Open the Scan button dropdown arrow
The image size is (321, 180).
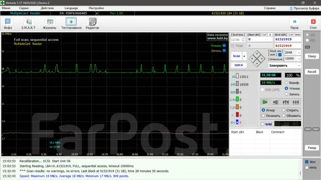[x=244, y=56]
